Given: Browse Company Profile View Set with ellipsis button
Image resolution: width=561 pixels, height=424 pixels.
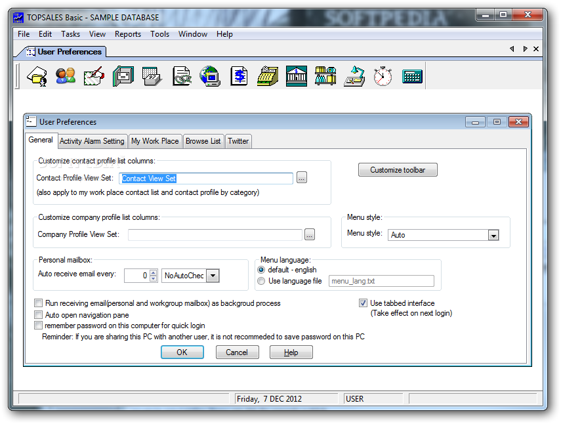Looking at the screenshot, I should pyautogui.click(x=310, y=235).
